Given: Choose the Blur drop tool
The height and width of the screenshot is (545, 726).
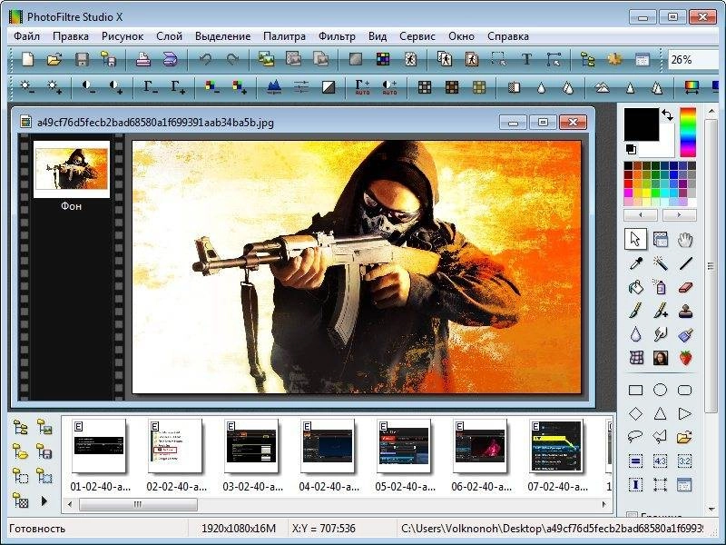Looking at the screenshot, I should coord(636,334).
